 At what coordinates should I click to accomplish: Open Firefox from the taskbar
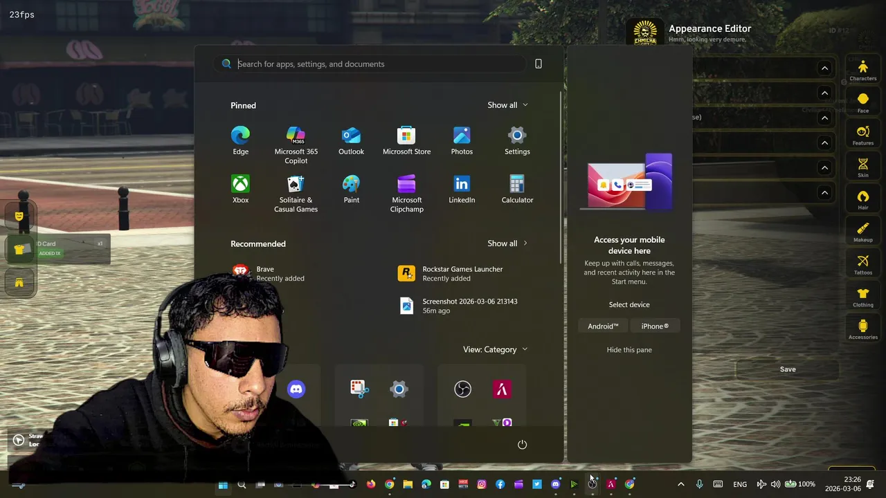[x=371, y=485]
